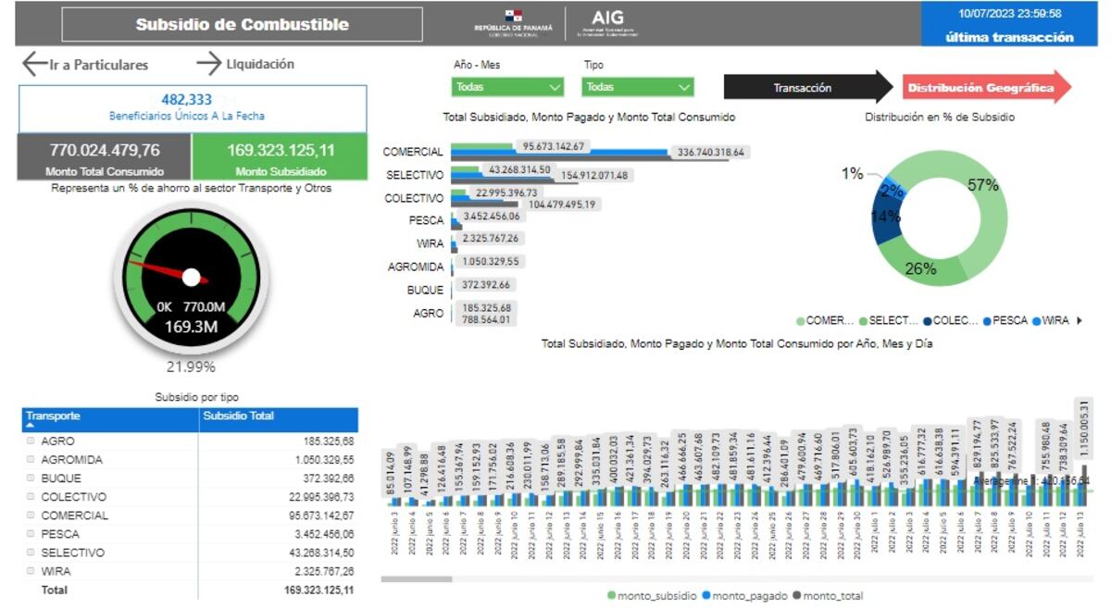Expand the AGRO row in subsidy table
Image resolution: width=1111 pixels, height=609 pixels.
click(x=31, y=441)
